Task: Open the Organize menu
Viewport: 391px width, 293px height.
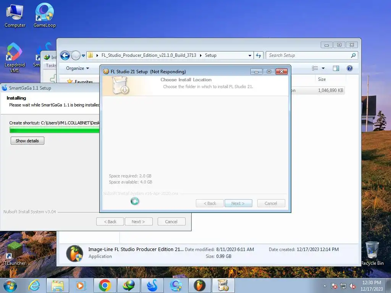Action: [78, 68]
